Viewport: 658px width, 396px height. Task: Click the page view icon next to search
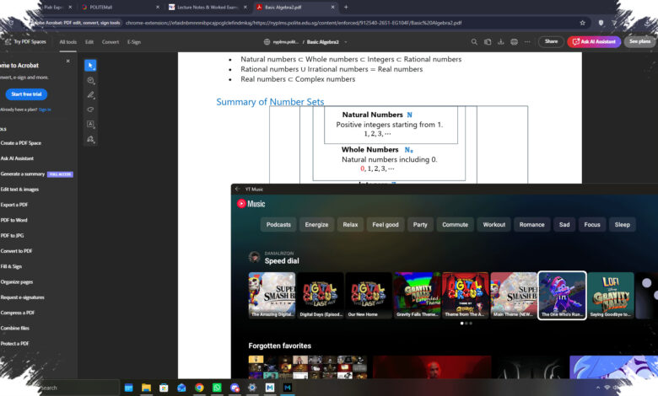point(488,42)
